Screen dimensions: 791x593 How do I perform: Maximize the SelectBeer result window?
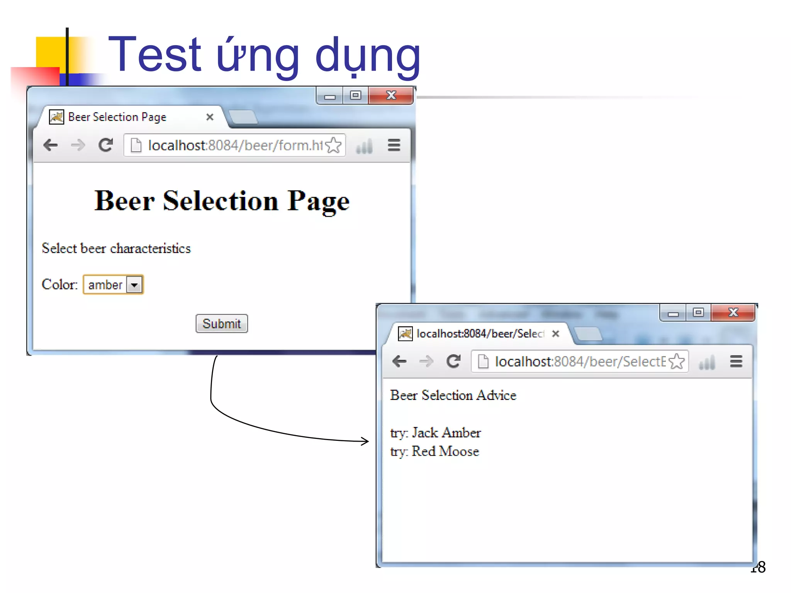[698, 313]
